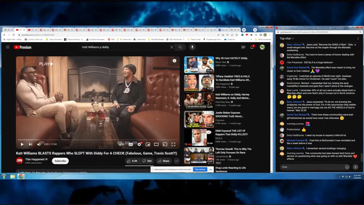Viewport: 364px width, 205px height.
Task: Open the Top chat dropdown
Action: coord(287,38)
